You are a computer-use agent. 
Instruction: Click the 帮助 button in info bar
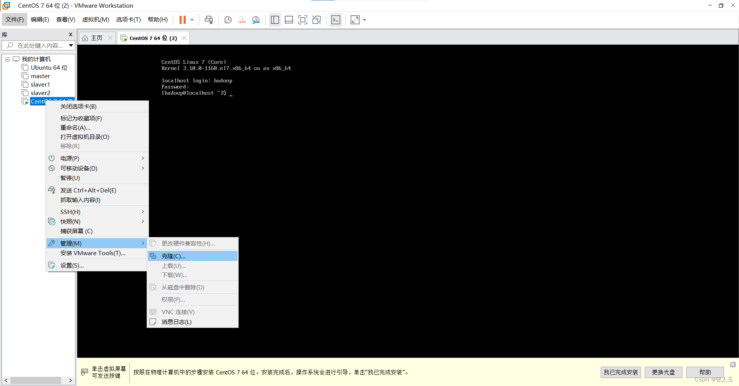click(x=705, y=372)
